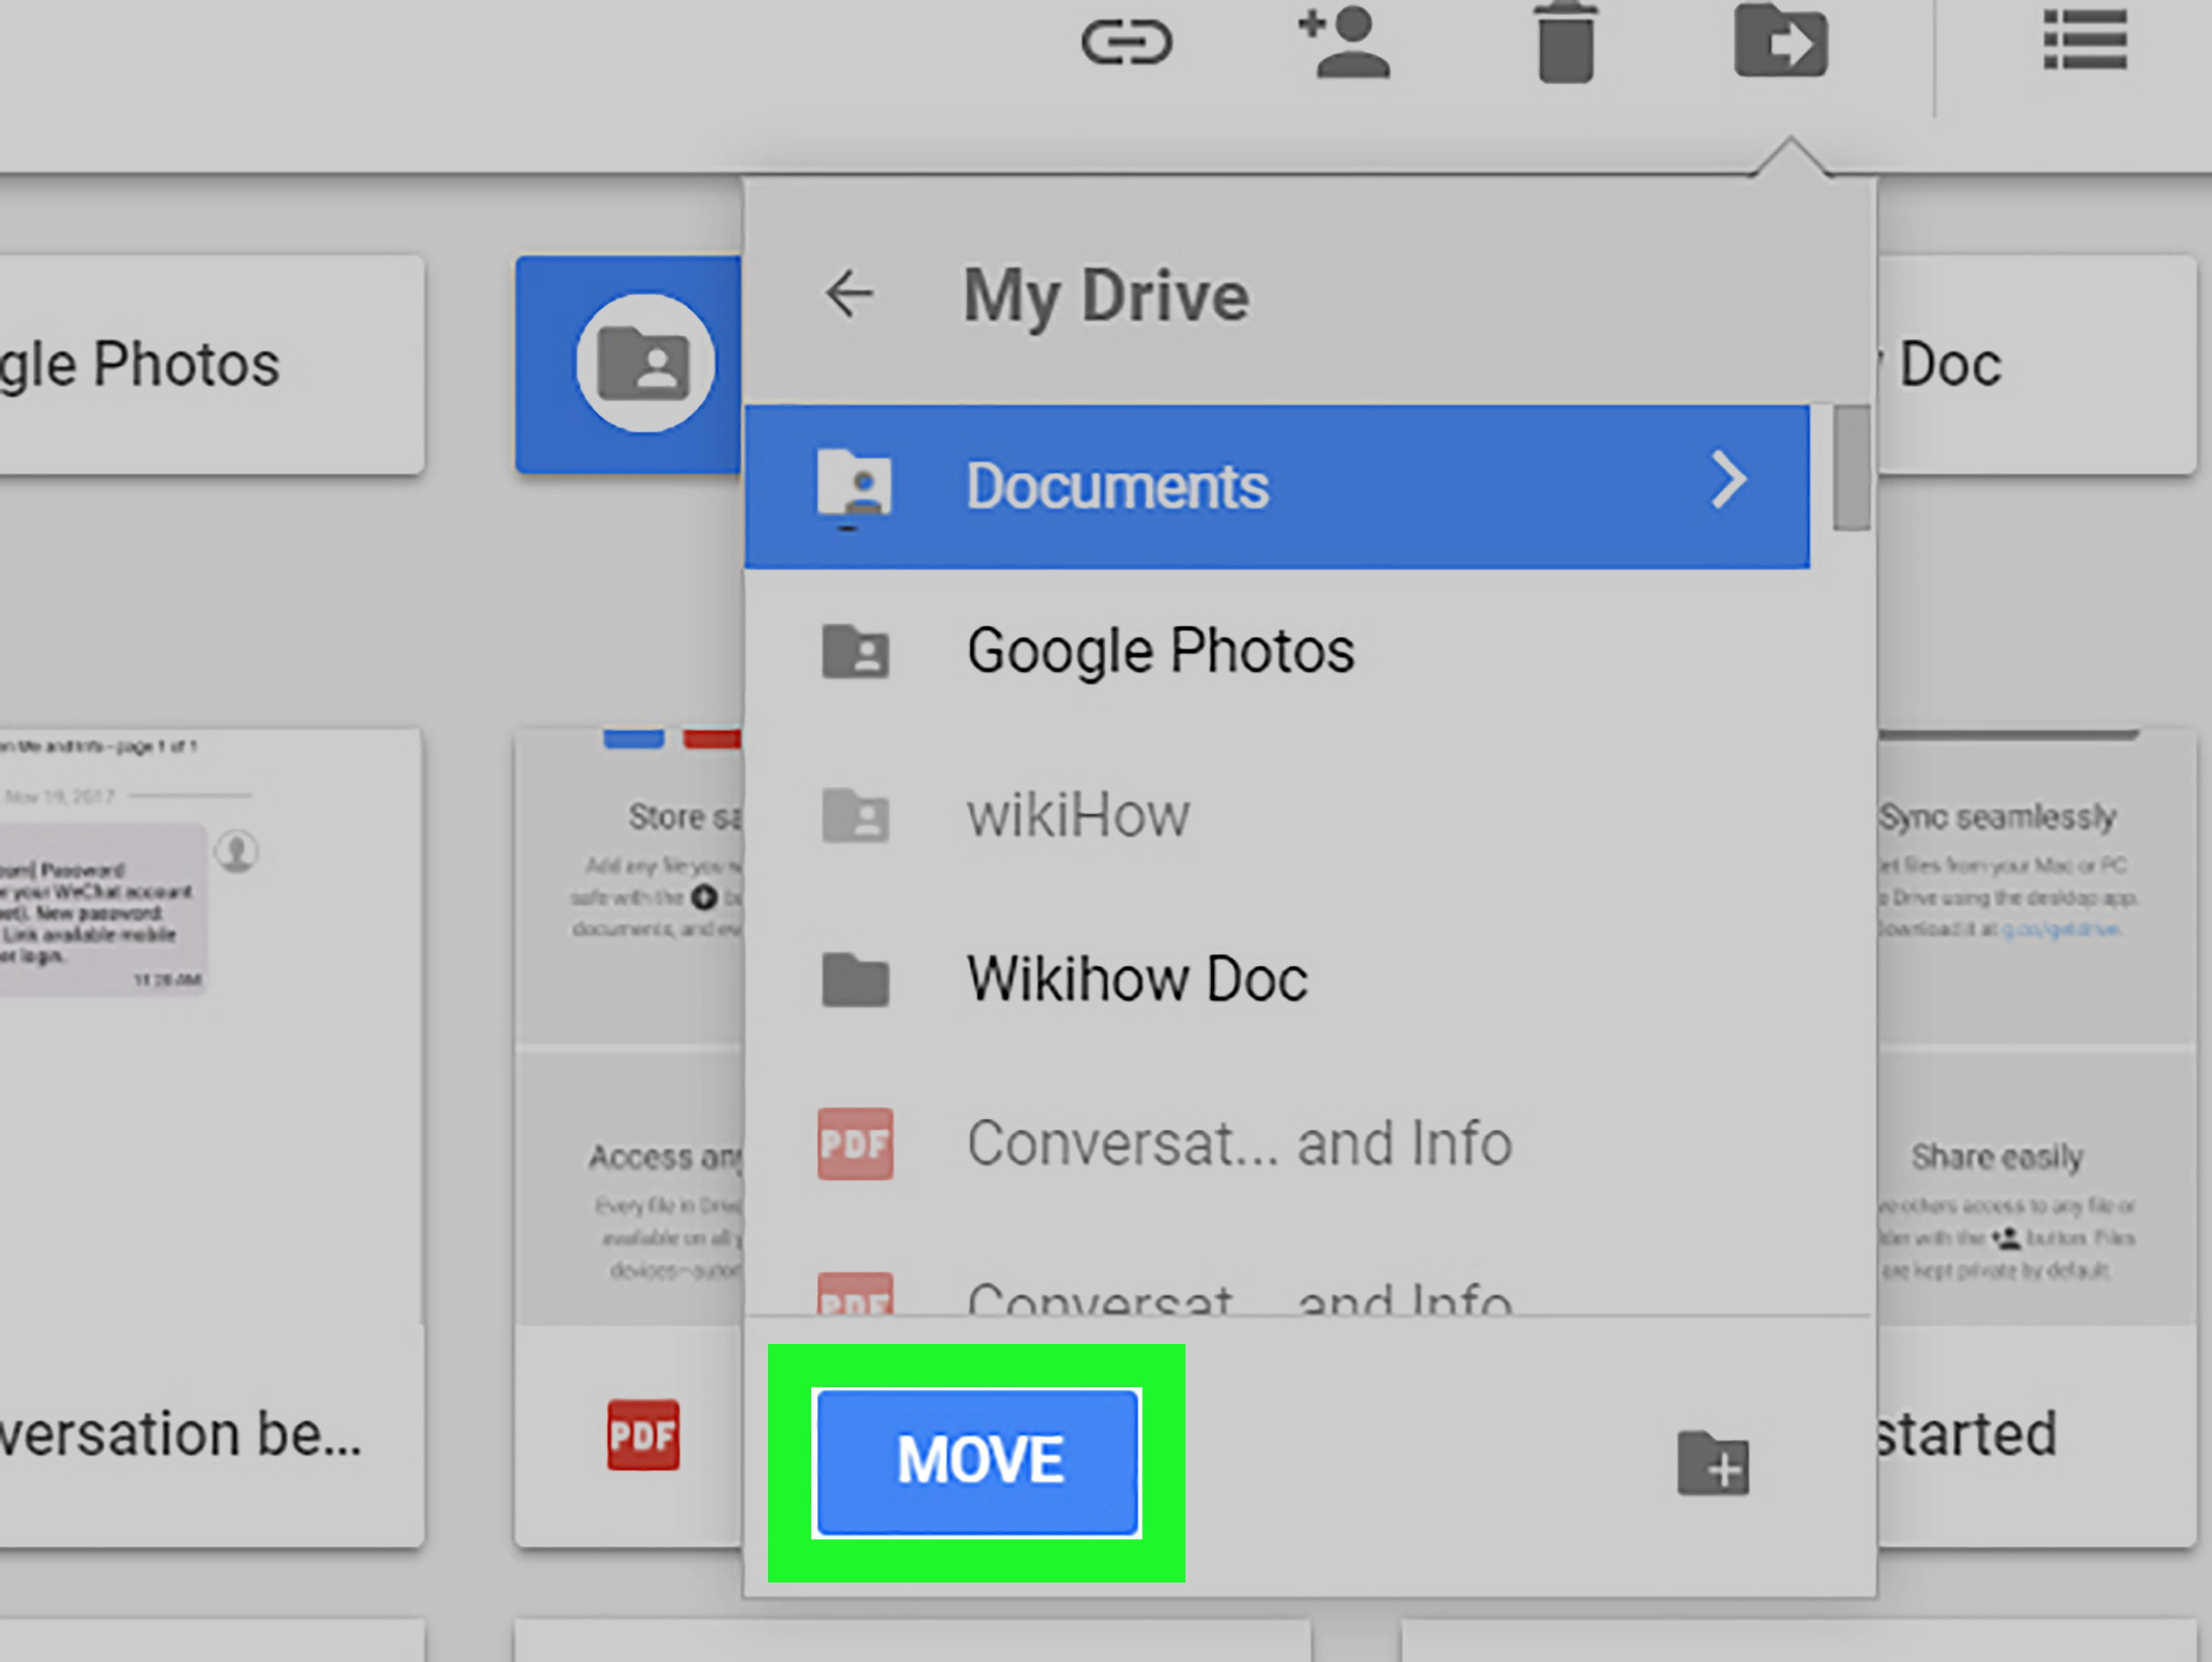Open the Doc folder card at right
The image size is (2212, 1662).
point(2037,364)
